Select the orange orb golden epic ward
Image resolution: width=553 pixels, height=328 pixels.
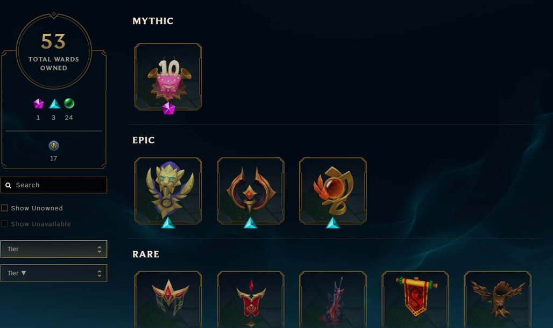coord(333,191)
